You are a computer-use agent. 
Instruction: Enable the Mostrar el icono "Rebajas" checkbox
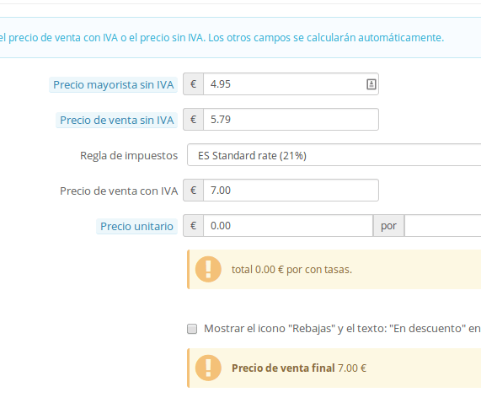(192, 329)
